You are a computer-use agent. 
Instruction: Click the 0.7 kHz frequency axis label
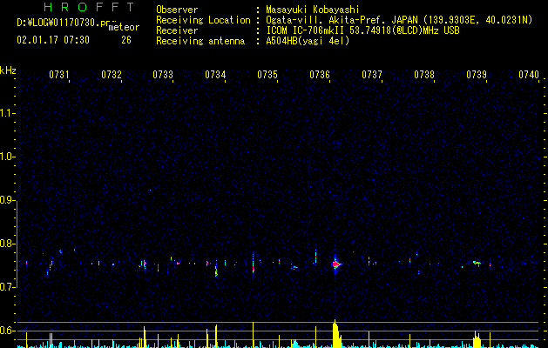pyautogui.click(x=7, y=287)
